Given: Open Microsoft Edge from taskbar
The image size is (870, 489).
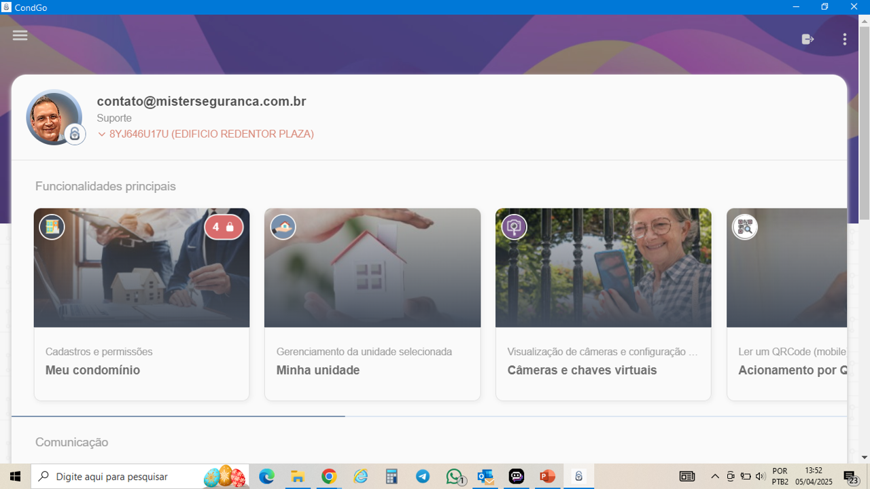Looking at the screenshot, I should (x=266, y=476).
